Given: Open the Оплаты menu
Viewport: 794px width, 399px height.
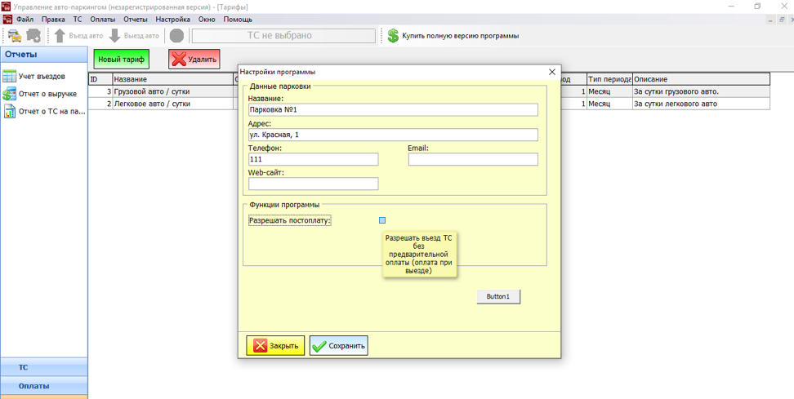Looking at the screenshot, I should pyautogui.click(x=103, y=20).
